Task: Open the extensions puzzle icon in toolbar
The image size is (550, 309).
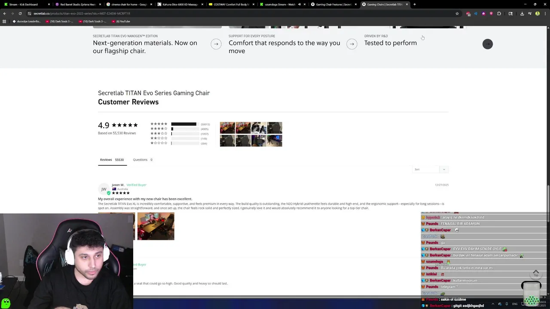Action: [x=499, y=13]
